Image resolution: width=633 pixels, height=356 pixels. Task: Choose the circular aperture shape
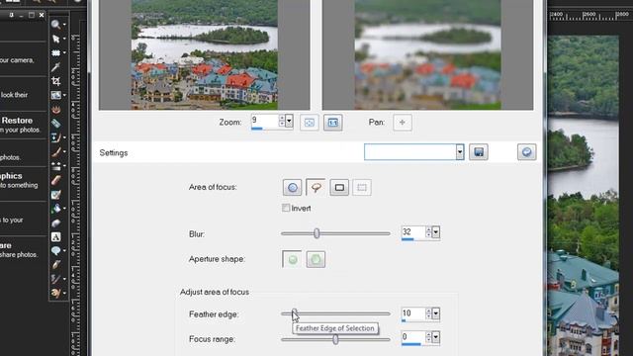point(292,259)
